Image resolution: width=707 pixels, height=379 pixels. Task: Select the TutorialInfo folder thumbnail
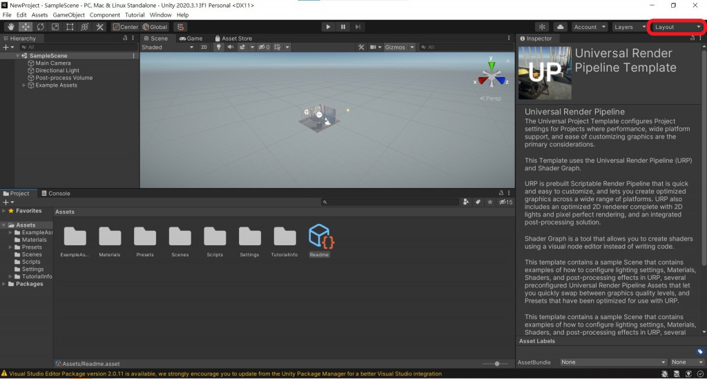(284, 236)
